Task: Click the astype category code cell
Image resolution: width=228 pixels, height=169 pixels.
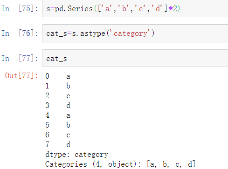Action: pos(135,33)
